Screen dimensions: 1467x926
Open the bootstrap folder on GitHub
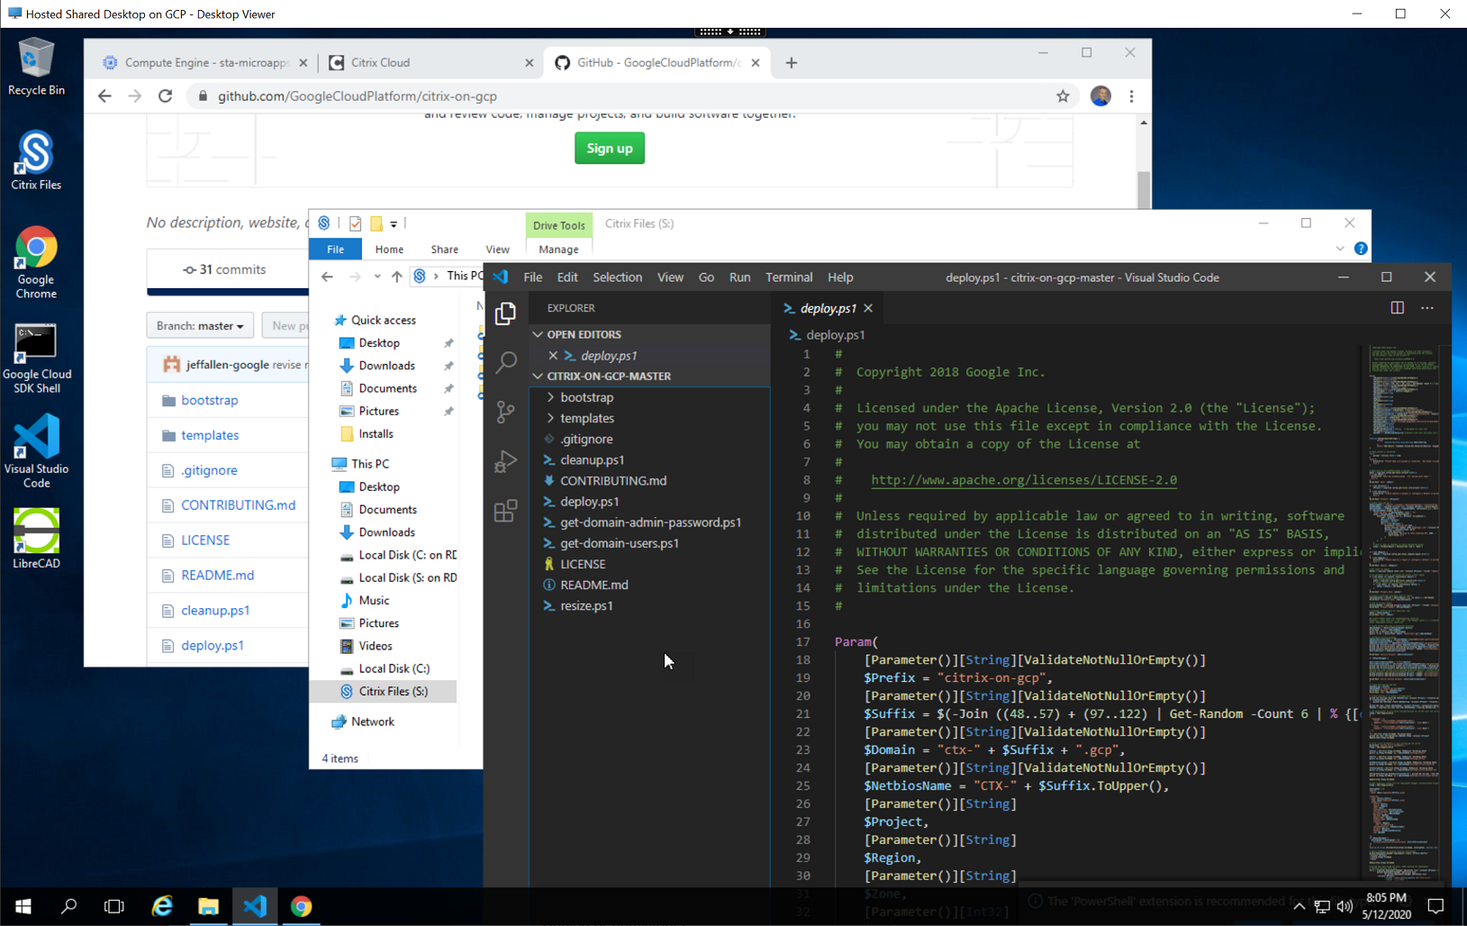click(209, 400)
